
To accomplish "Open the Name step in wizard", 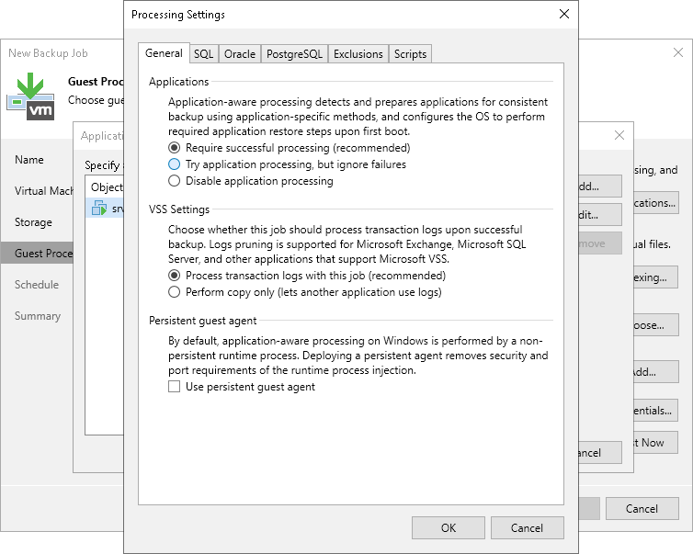I will 29,160.
